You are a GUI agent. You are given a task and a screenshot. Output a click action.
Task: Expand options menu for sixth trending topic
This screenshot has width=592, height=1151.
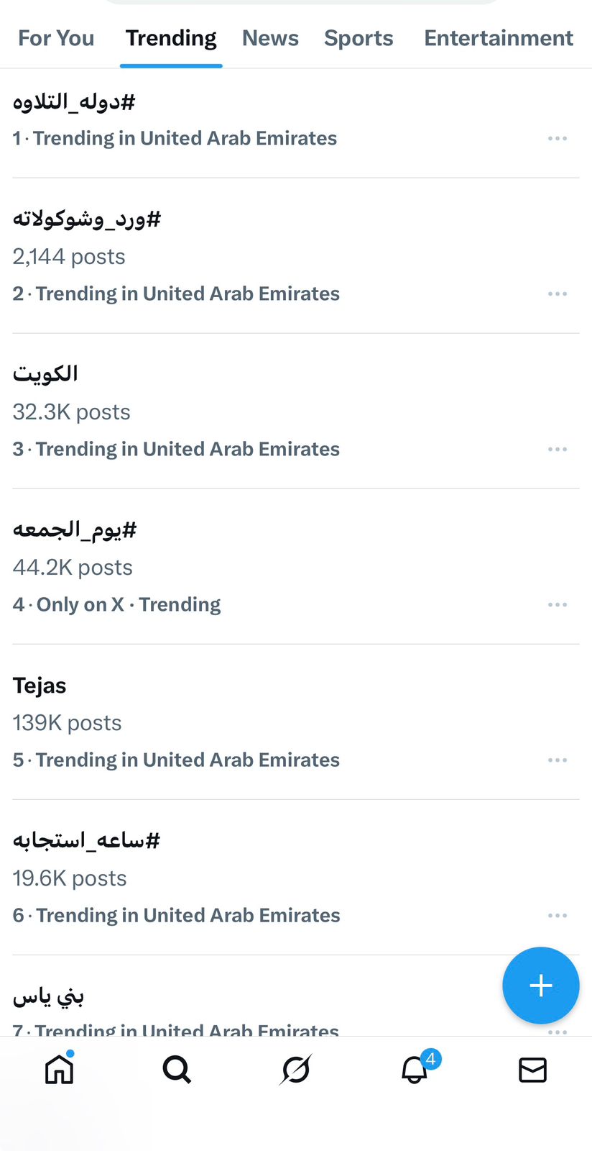[558, 915]
